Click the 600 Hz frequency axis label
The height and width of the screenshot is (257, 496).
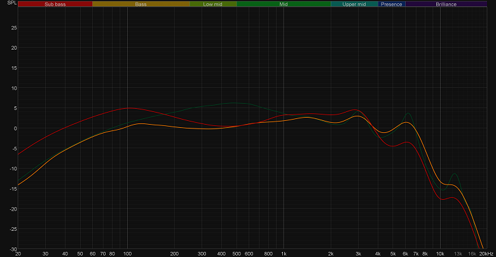click(x=249, y=254)
